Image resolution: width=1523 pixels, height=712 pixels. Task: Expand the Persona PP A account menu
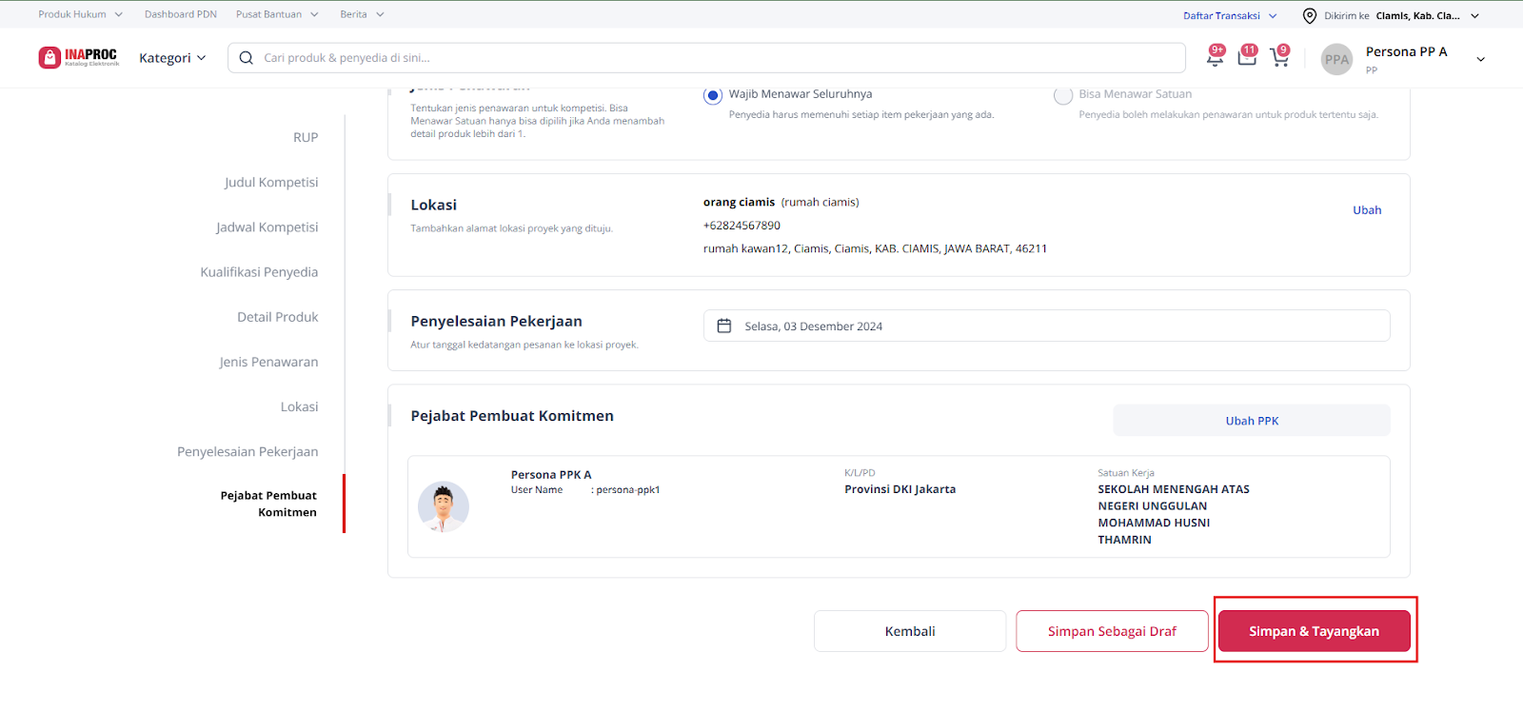(1480, 59)
